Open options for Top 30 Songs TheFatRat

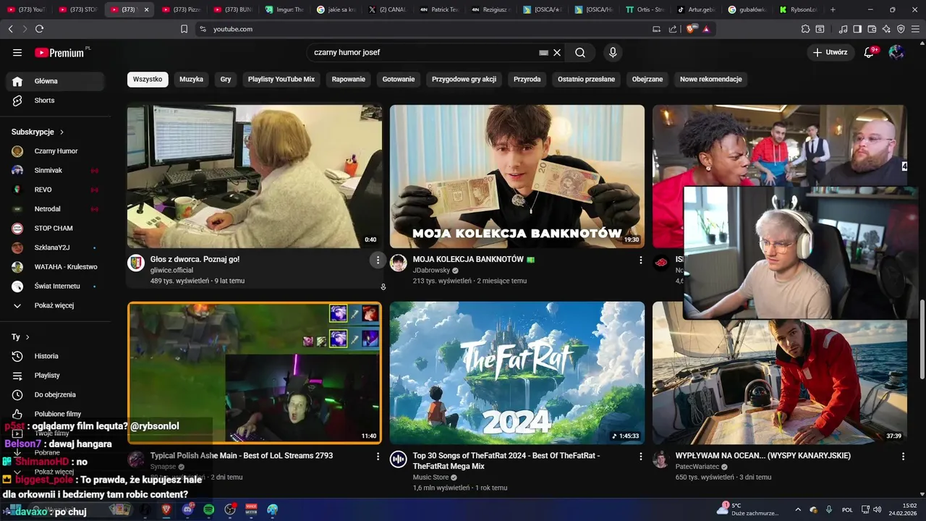640,457
